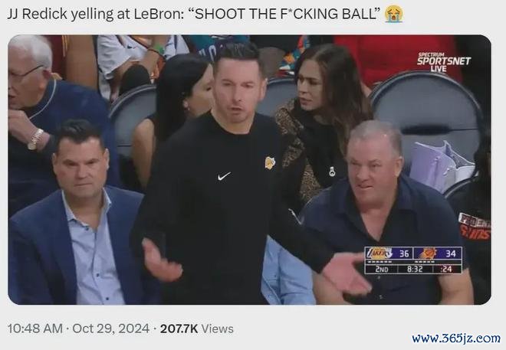Open the tweet's video thumbnail
This screenshot has height=350, width=506.
pos(249,169)
